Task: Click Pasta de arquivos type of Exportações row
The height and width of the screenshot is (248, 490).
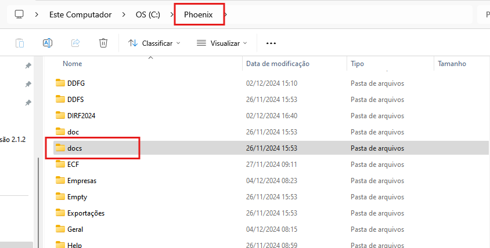Action: tap(377, 213)
